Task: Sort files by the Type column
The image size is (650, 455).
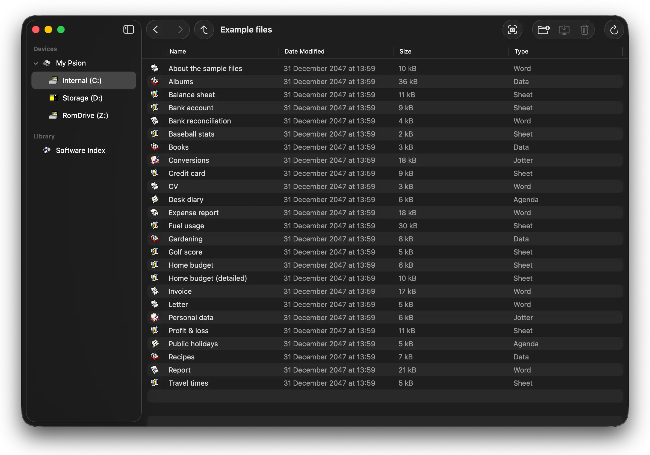Action: tap(521, 52)
